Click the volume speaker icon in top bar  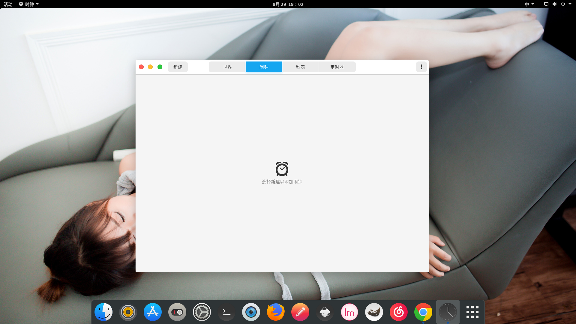tap(554, 4)
